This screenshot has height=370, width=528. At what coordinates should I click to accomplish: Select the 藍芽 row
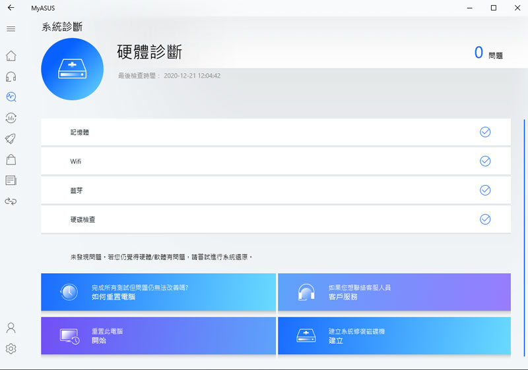point(276,190)
